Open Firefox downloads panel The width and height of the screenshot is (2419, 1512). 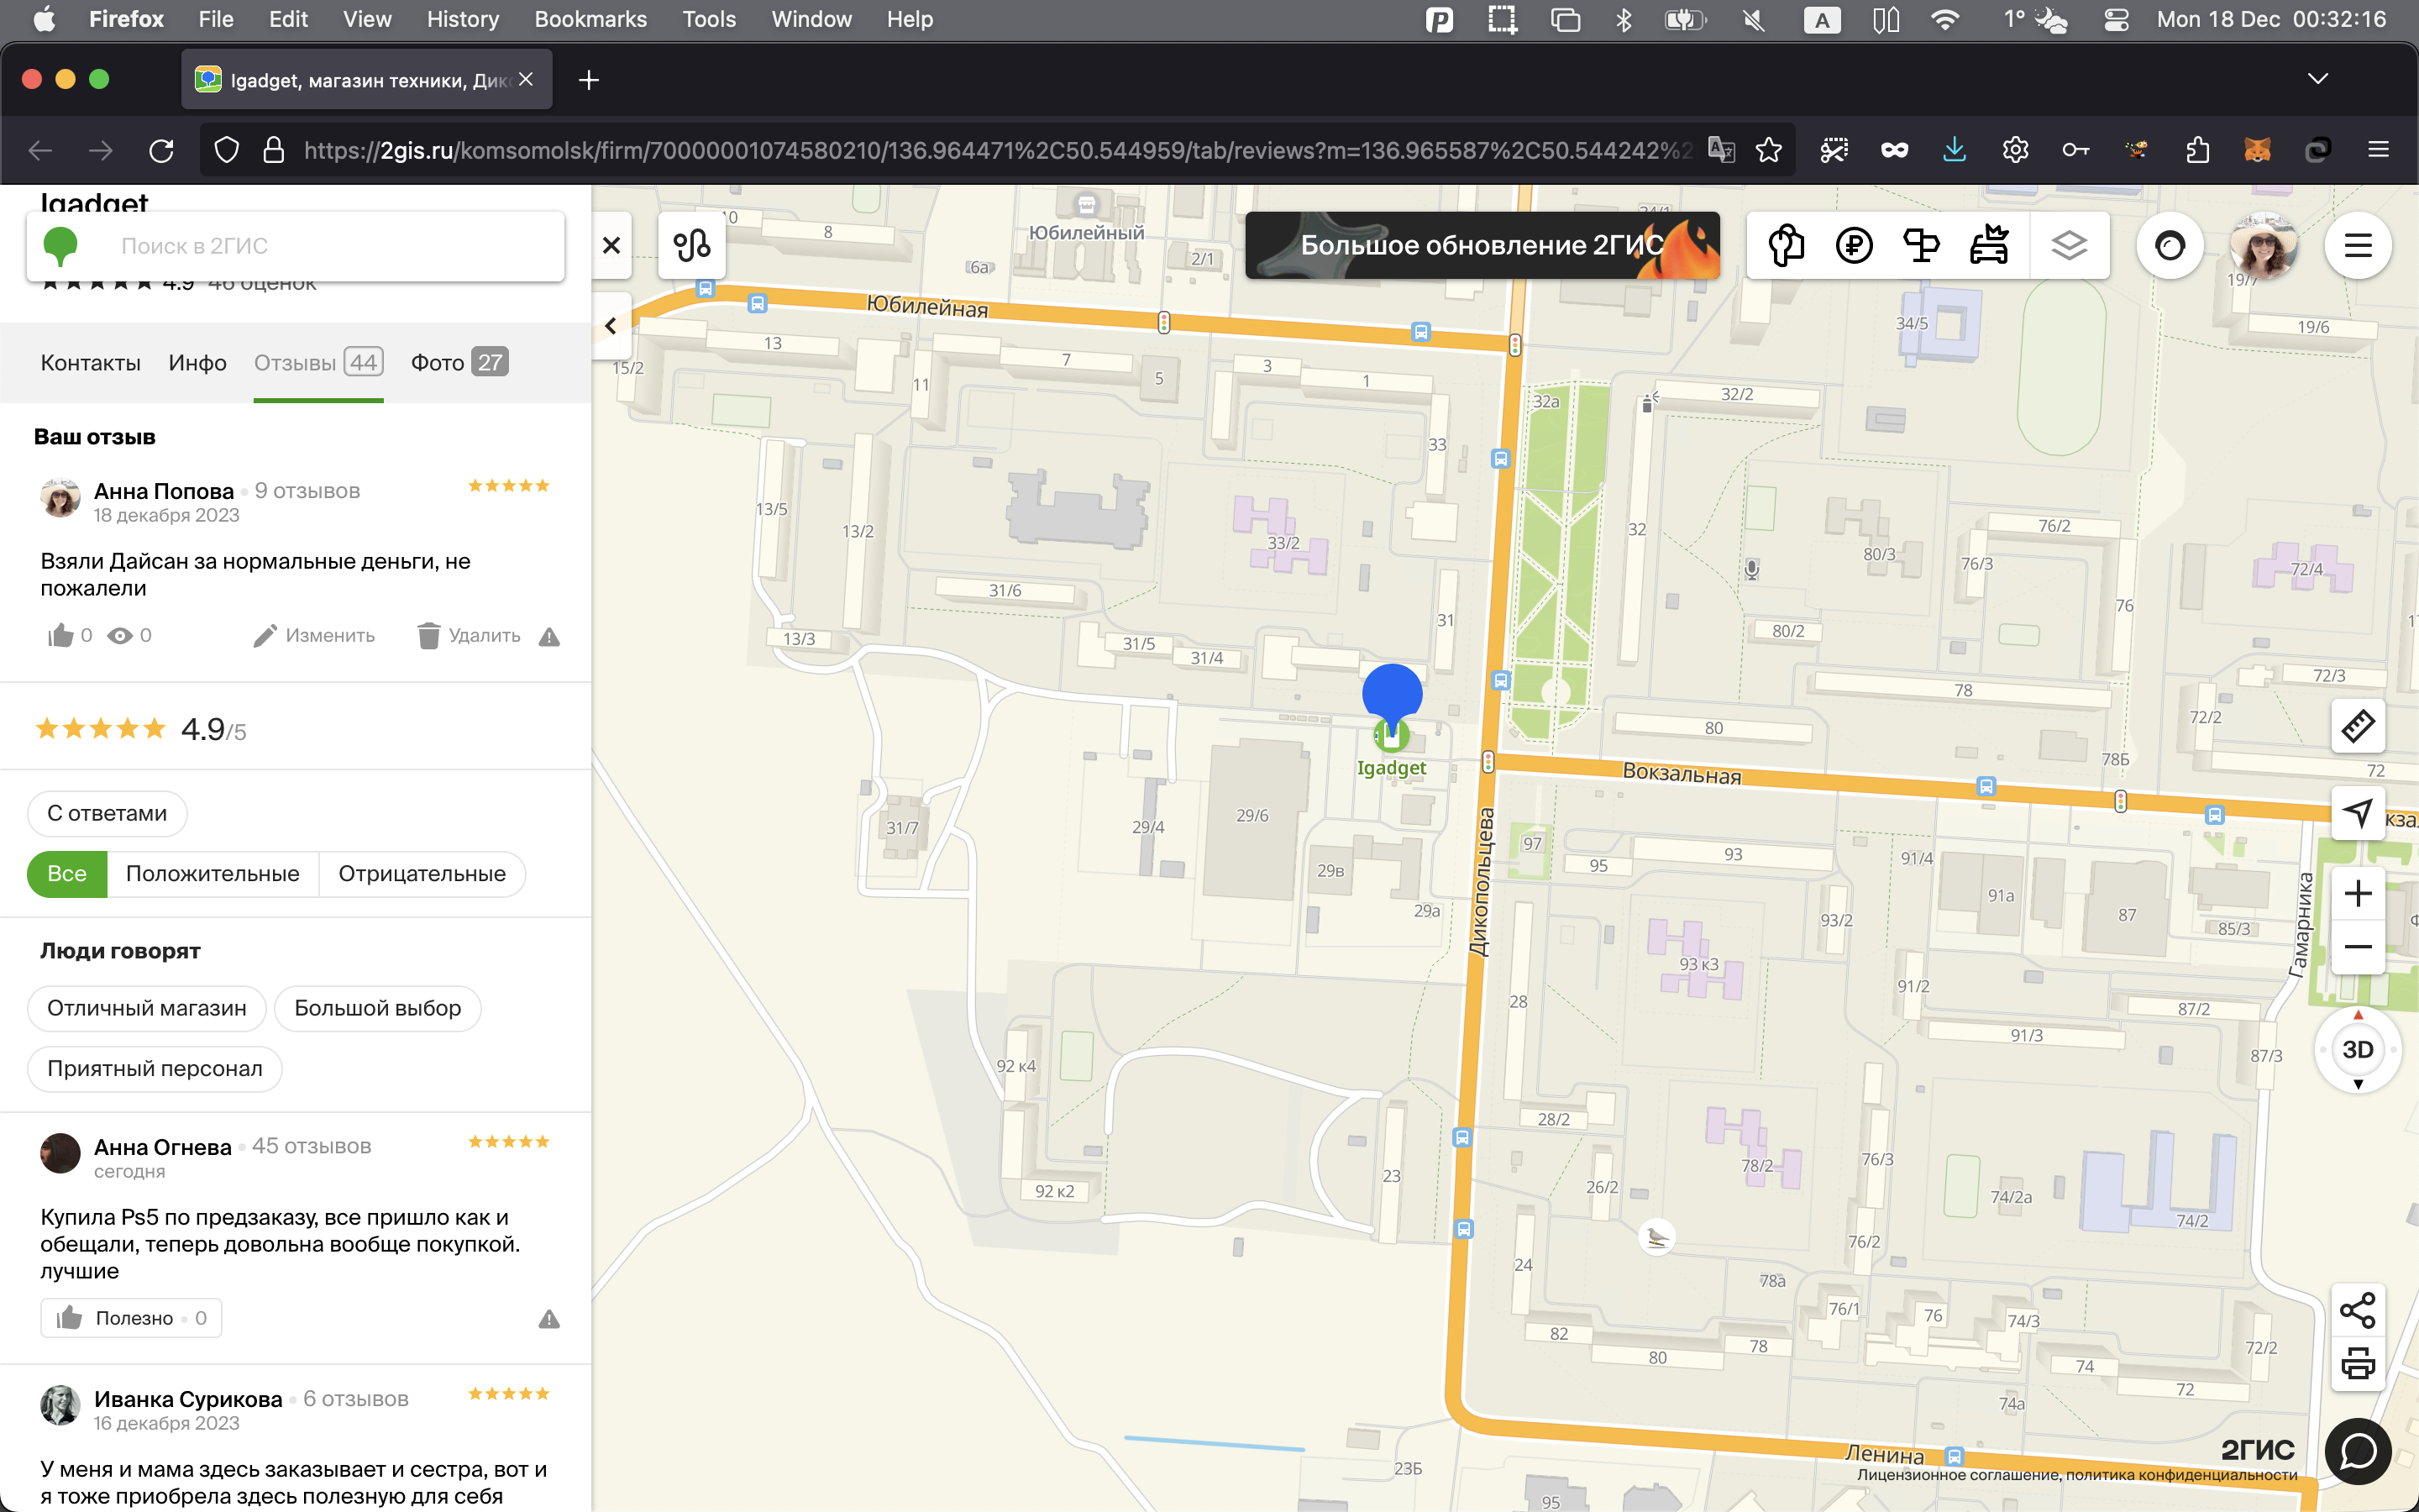(x=1955, y=150)
